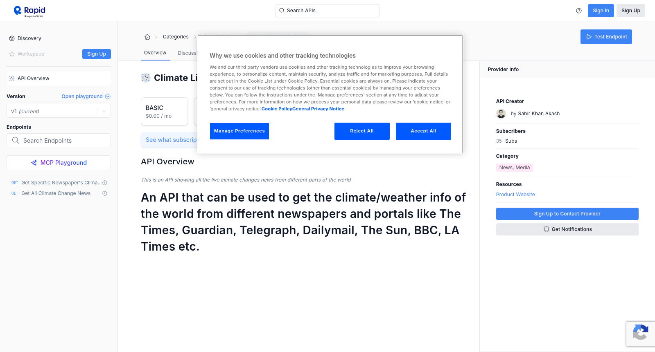Select API Overview sidebar item
Image resolution: width=655 pixels, height=352 pixels.
(x=59, y=78)
